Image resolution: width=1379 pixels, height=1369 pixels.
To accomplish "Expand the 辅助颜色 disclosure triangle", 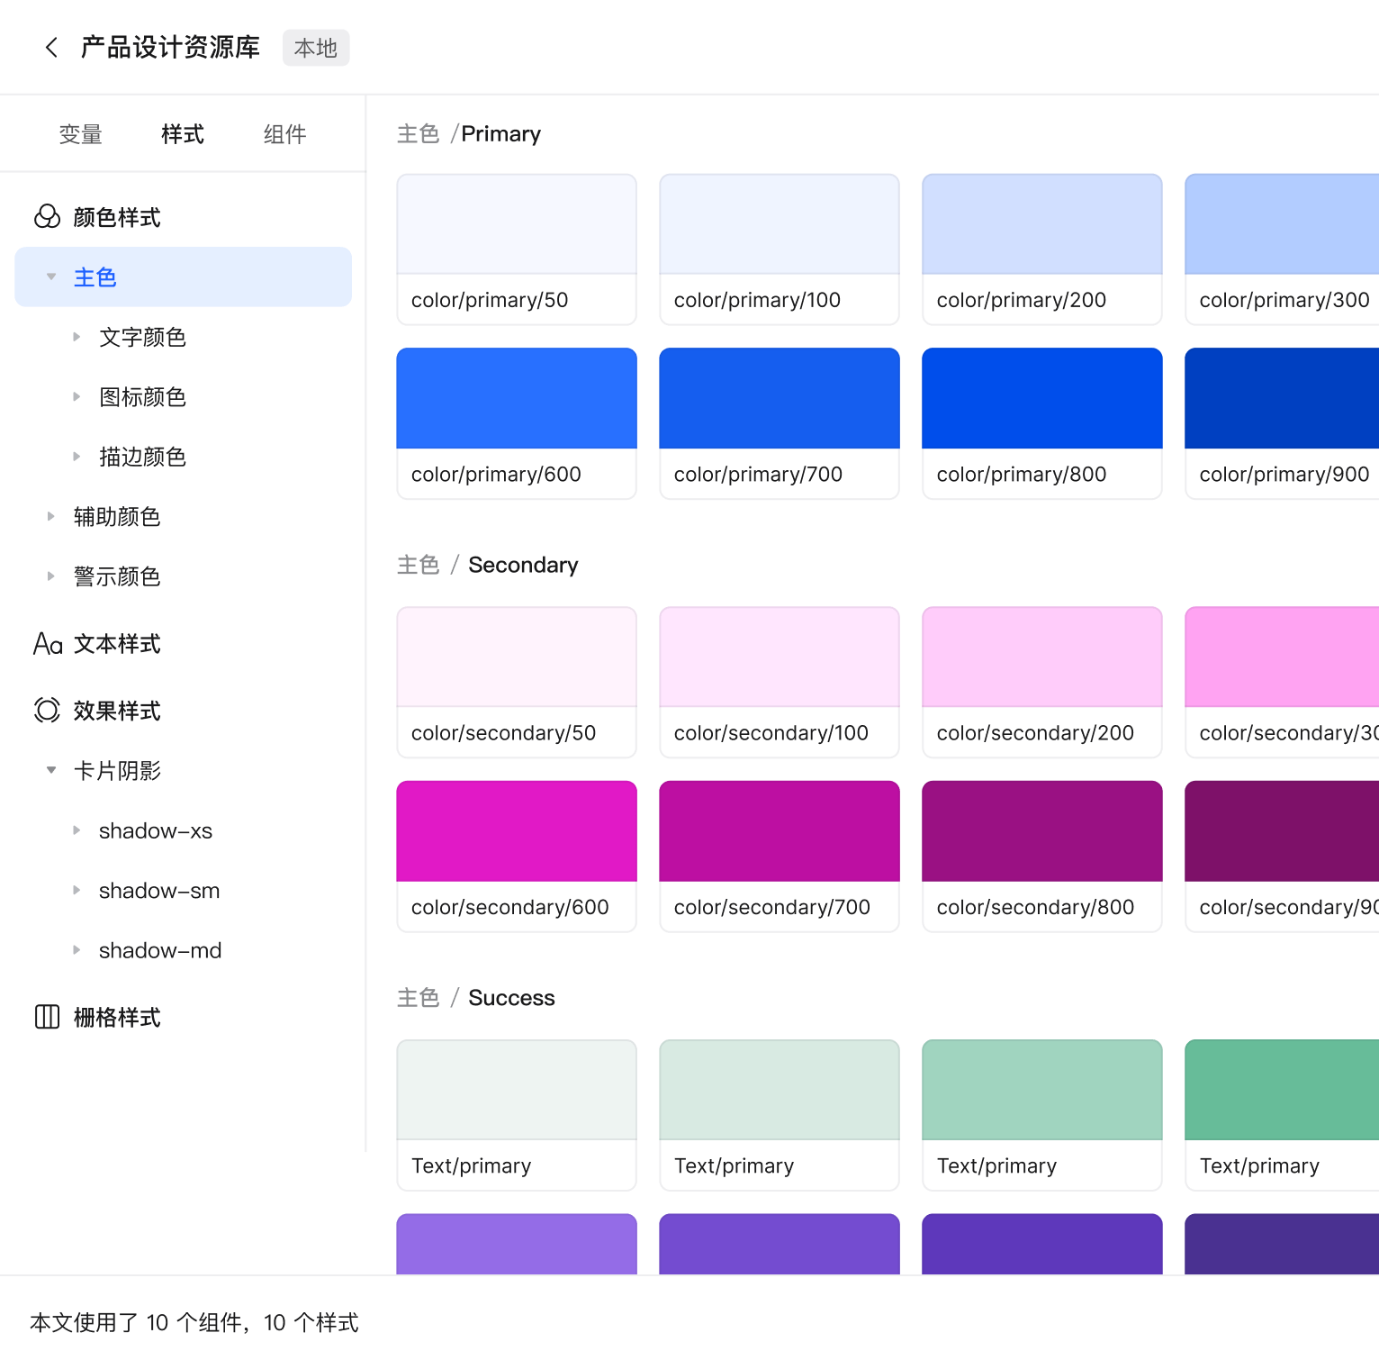I will coord(51,516).
